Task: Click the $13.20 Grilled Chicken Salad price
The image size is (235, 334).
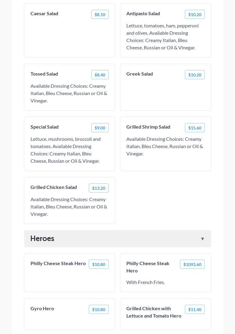Action: tap(99, 188)
